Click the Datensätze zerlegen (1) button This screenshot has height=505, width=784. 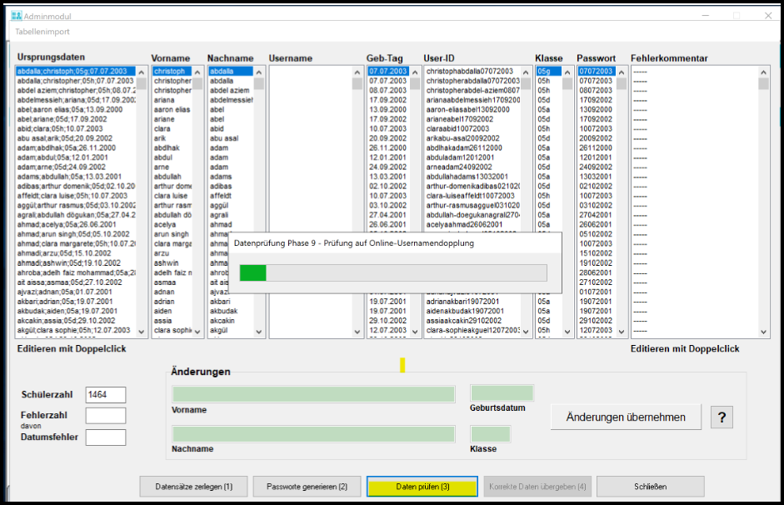(x=194, y=486)
